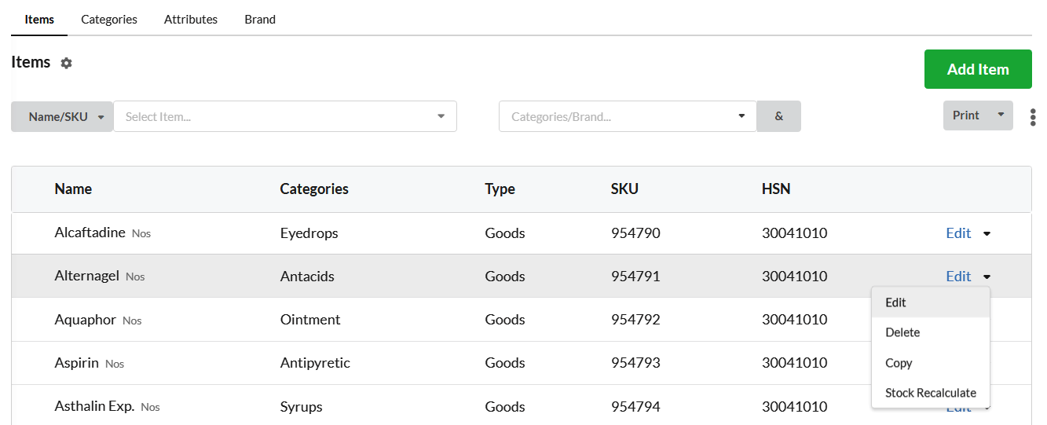Click the Eyedrops category cell
This screenshot has width=1047, height=425.
309,233
